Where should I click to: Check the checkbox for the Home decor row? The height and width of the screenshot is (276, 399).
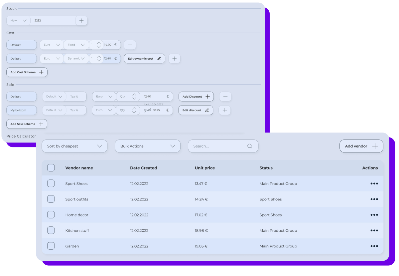click(x=51, y=214)
